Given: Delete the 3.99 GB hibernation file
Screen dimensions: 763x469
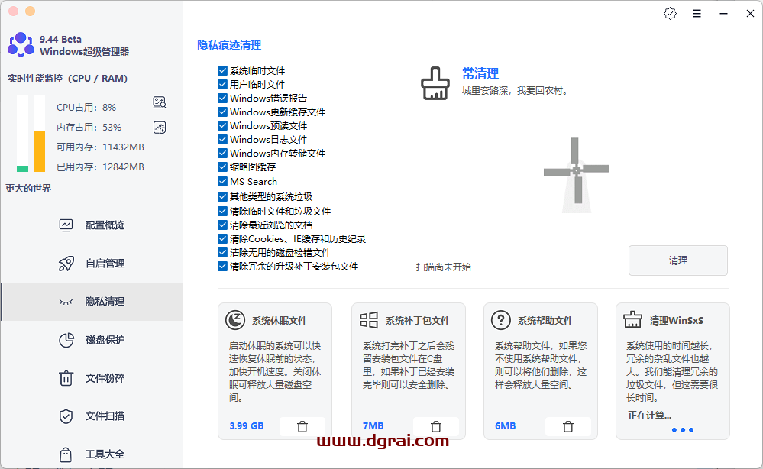Looking at the screenshot, I should point(302,426).
